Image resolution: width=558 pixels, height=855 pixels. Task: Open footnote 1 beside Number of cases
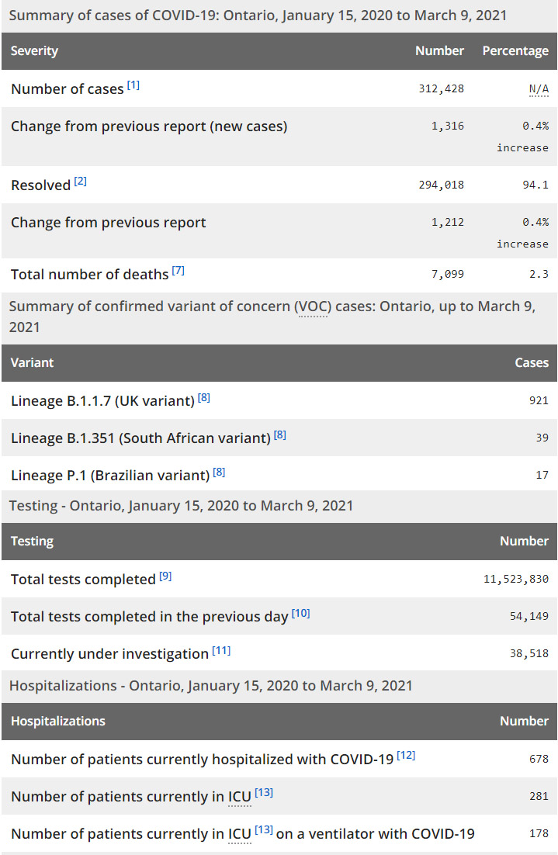(133, 85)
